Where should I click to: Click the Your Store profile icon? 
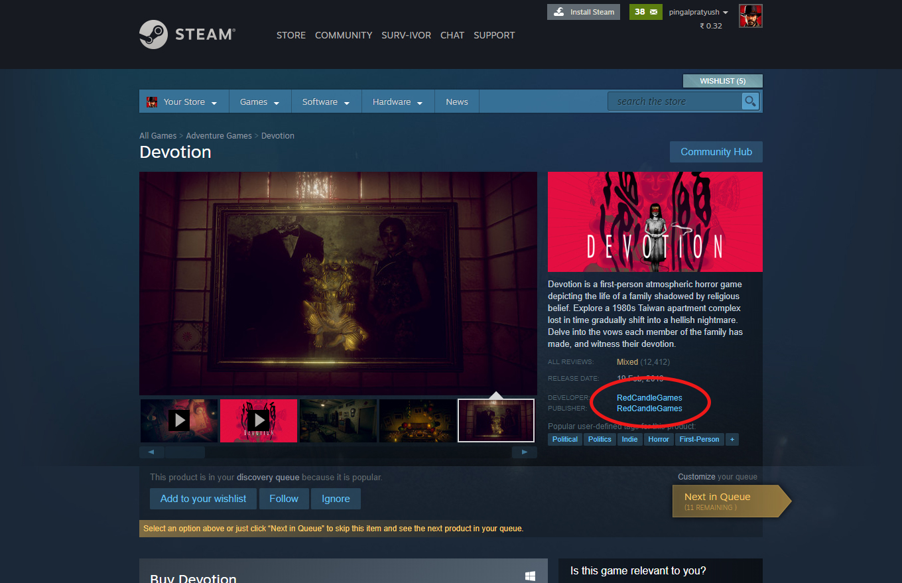pos(152,101)
